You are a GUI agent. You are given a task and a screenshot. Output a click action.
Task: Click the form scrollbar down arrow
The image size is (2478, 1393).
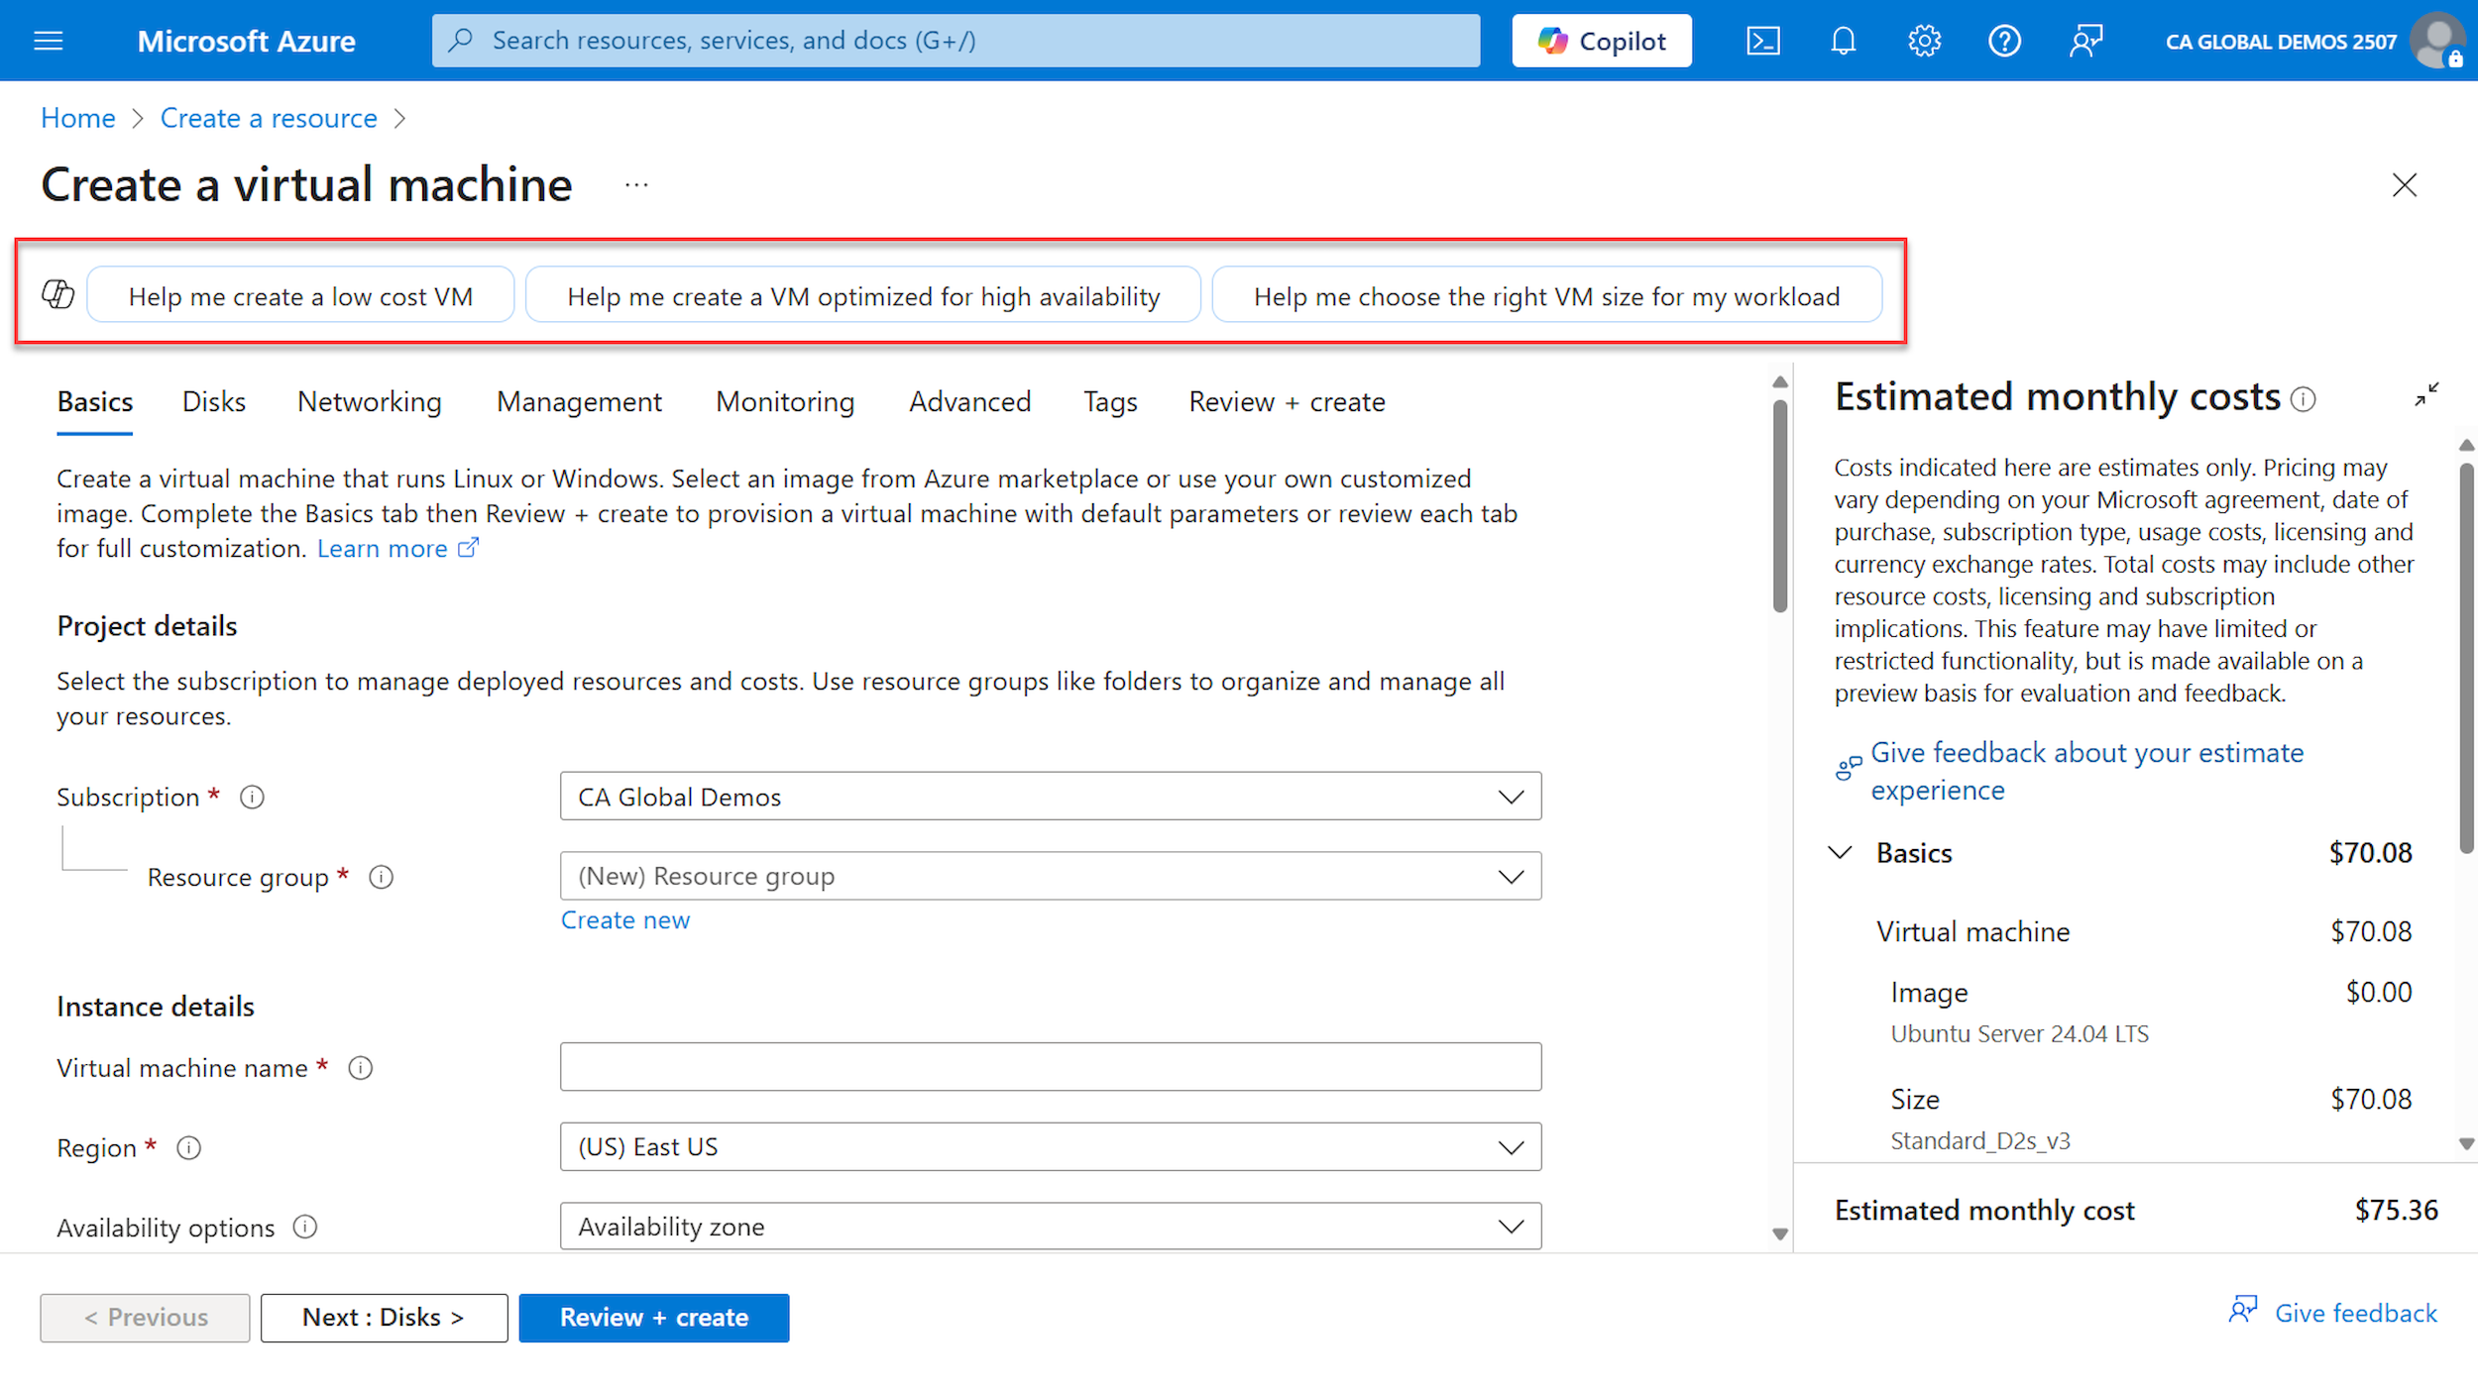click(1780, 1234)
